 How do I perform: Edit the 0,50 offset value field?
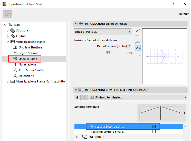coord(129,53)
